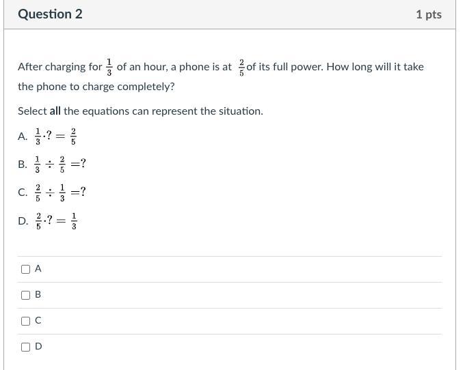Click the bold word "all" in the instructions
The image size is (465, 370).
point(55,111)
